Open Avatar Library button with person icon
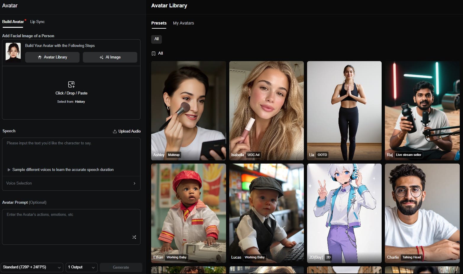The height and width of the screenshot is (274, 463). pos(52,57)
